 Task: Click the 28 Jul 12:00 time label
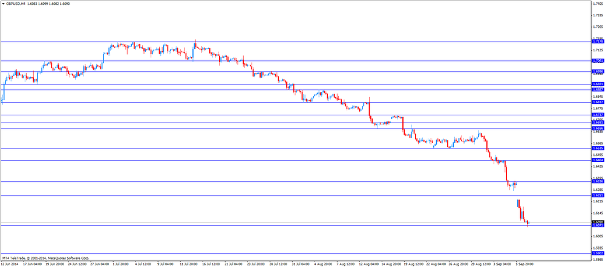[x=278, y=265]
